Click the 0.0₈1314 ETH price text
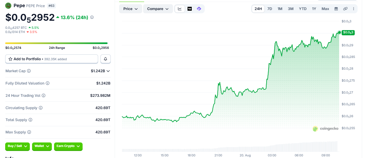 point(15,32)
